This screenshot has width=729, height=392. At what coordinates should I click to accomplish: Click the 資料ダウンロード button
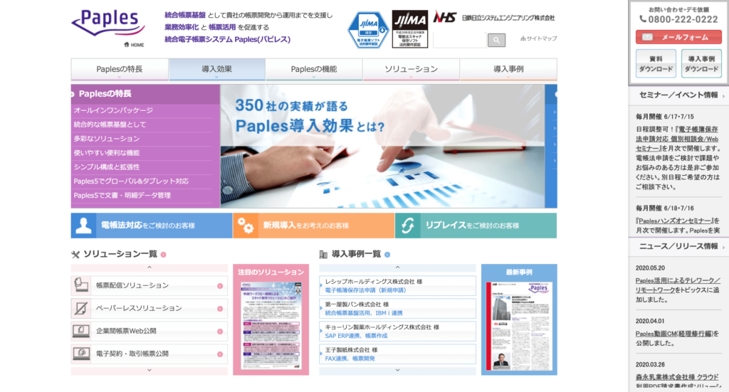point(656,63)
